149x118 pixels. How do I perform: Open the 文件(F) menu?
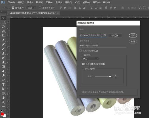tap(11, 2)
